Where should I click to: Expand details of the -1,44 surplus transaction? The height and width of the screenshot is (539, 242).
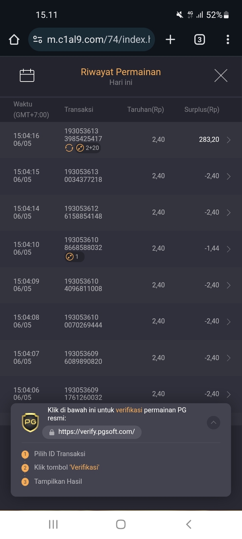coord(229,249)
